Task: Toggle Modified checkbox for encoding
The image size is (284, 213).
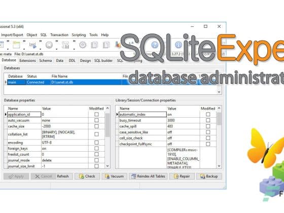Action: click(96, 143)
